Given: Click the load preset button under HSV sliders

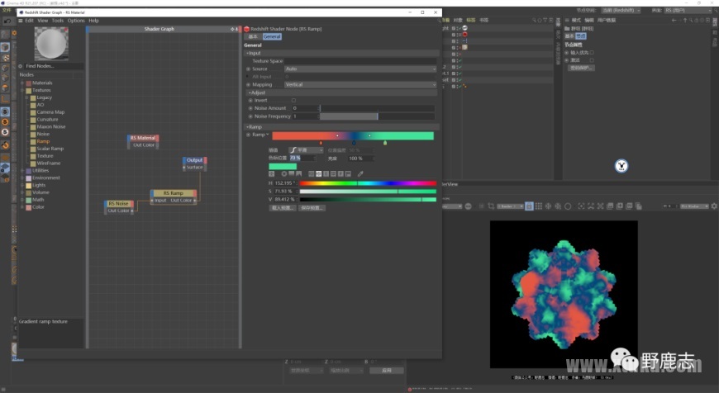Looking at the screenshot, I should 283,208.
